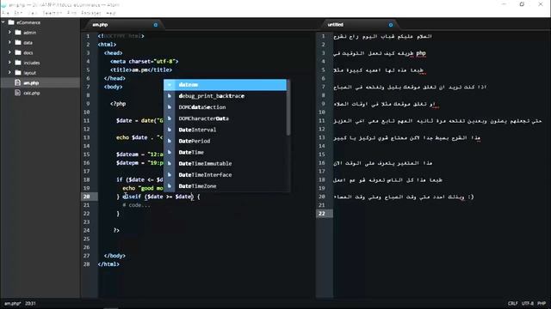
Task: Expand the admin folder chevron
Action: point(9,33)
